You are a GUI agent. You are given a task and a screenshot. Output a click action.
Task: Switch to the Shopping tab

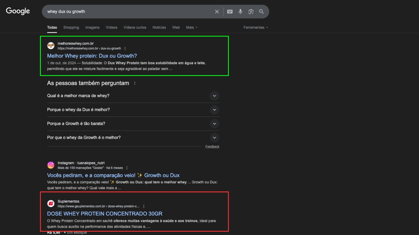pyautogui.click(x=71, y=27)
